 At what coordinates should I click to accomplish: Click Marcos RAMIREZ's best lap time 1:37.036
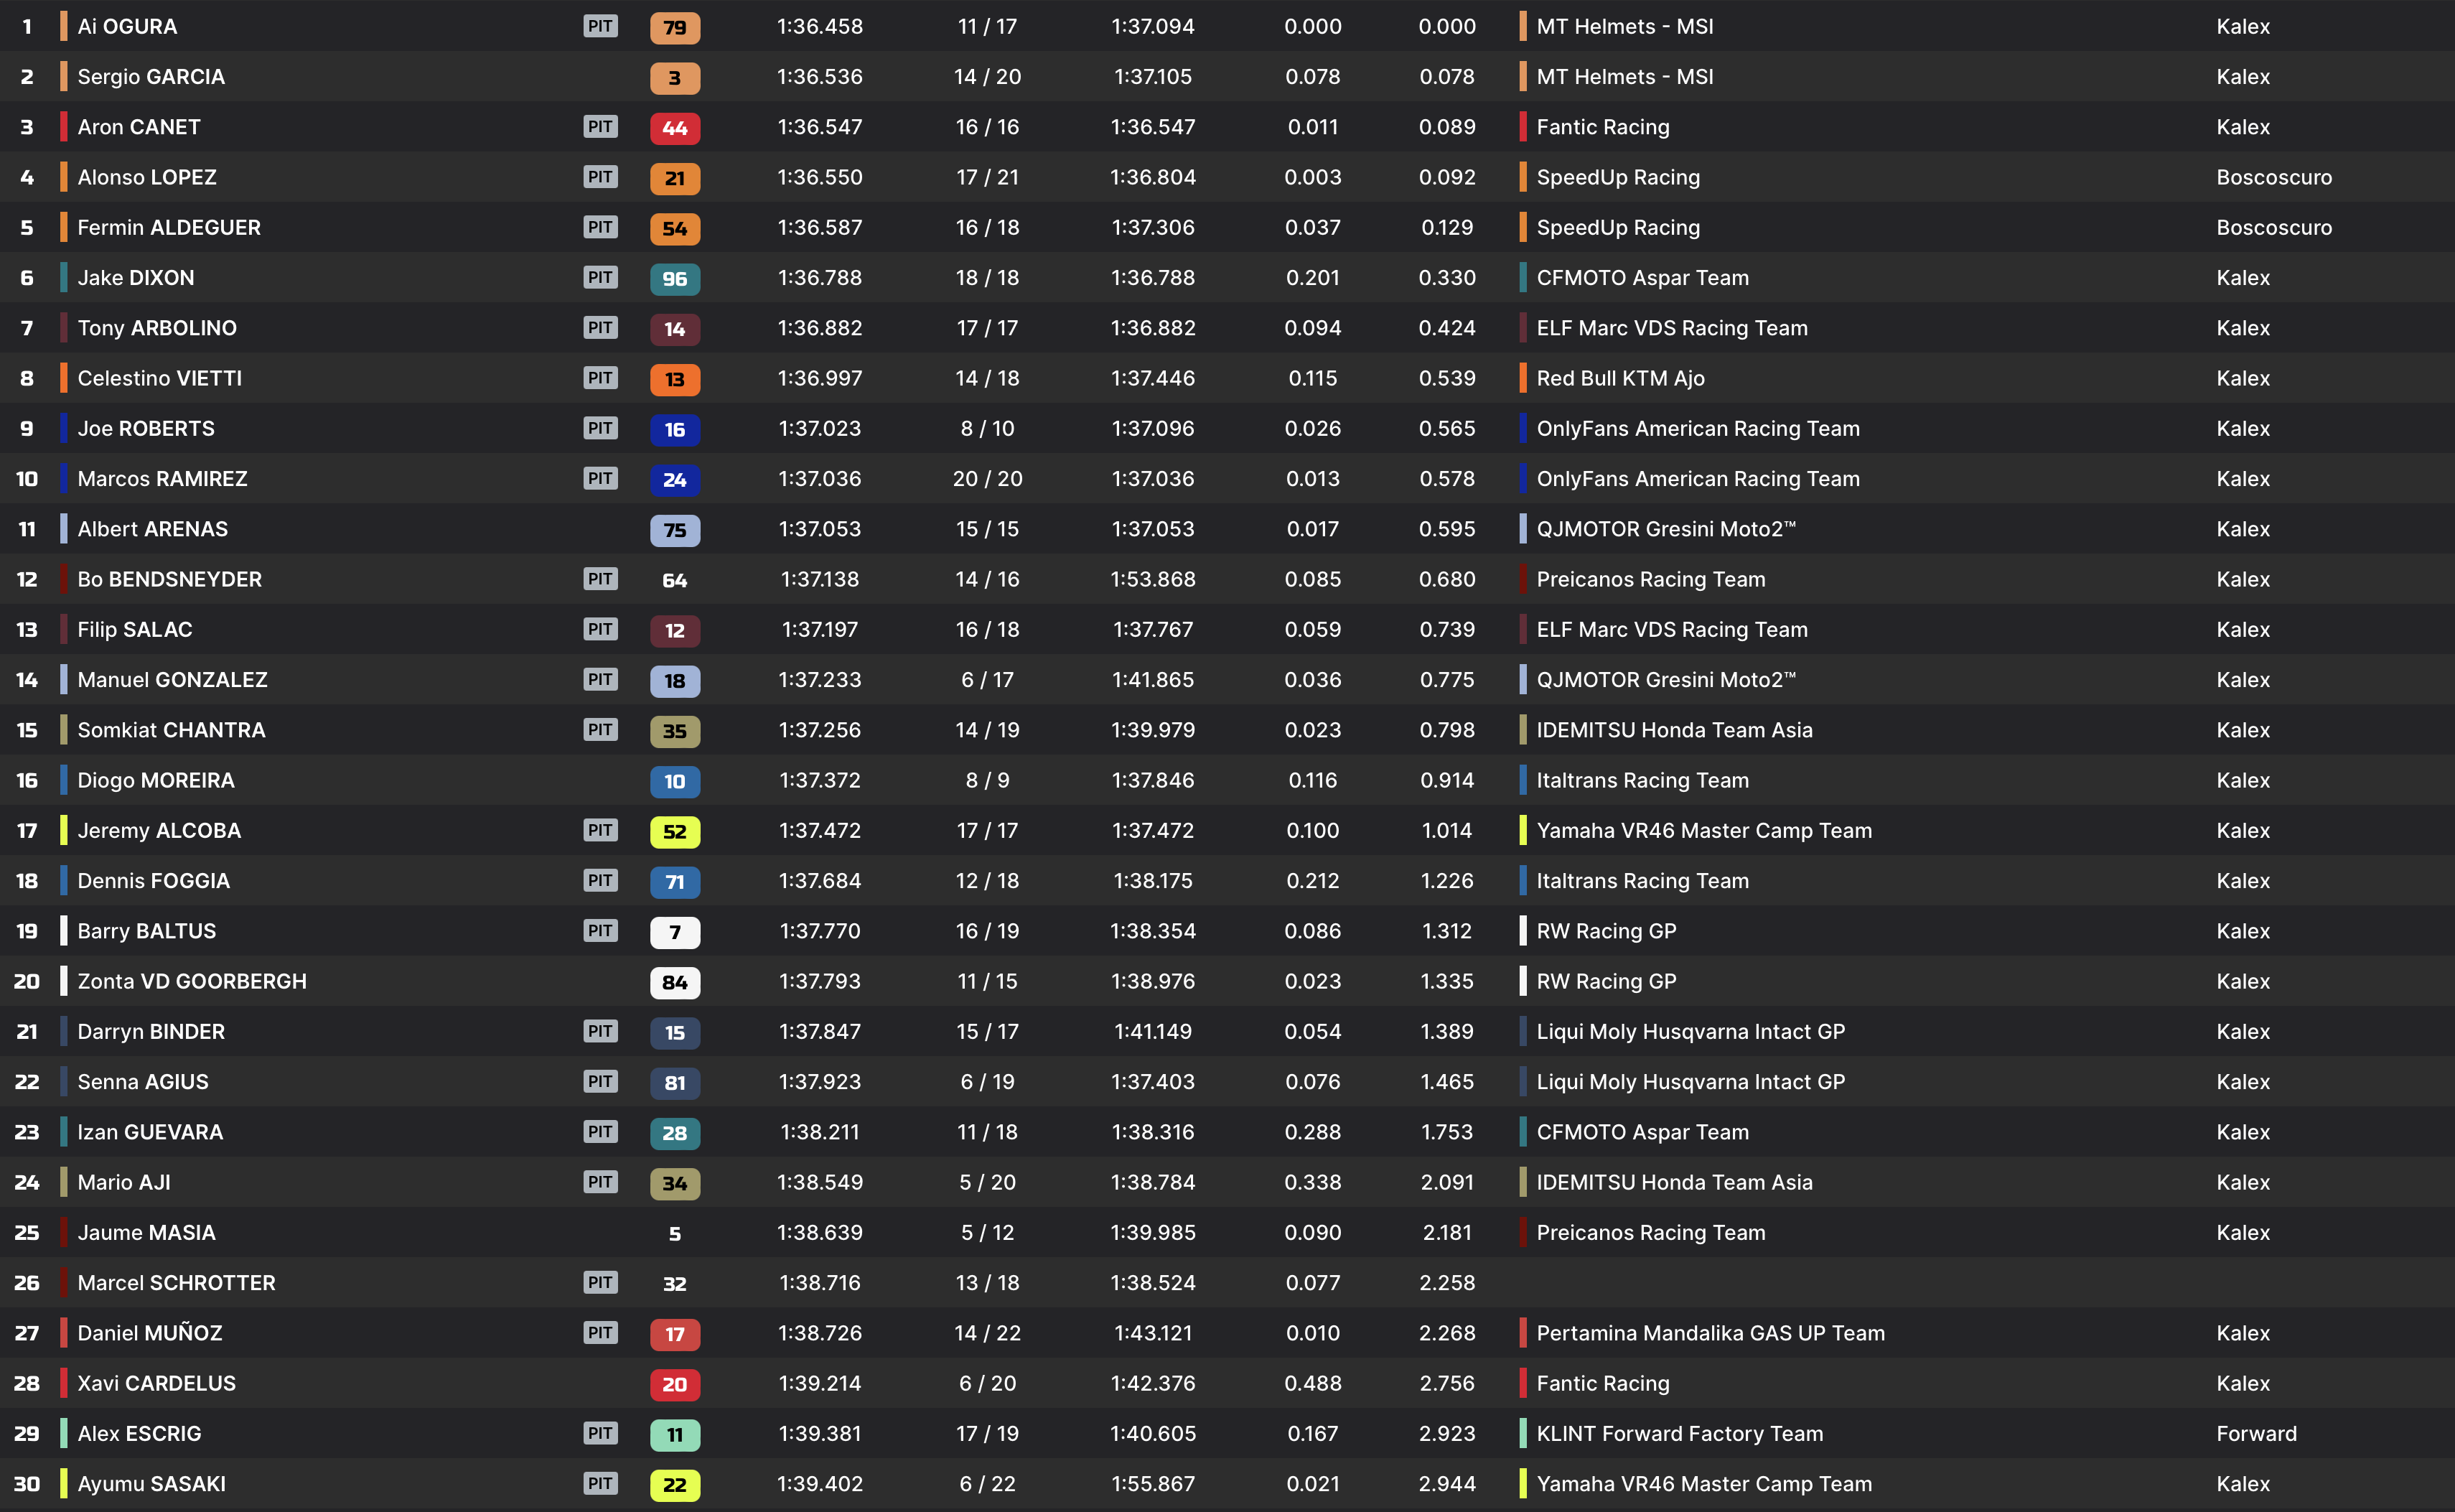click(820, 479)
